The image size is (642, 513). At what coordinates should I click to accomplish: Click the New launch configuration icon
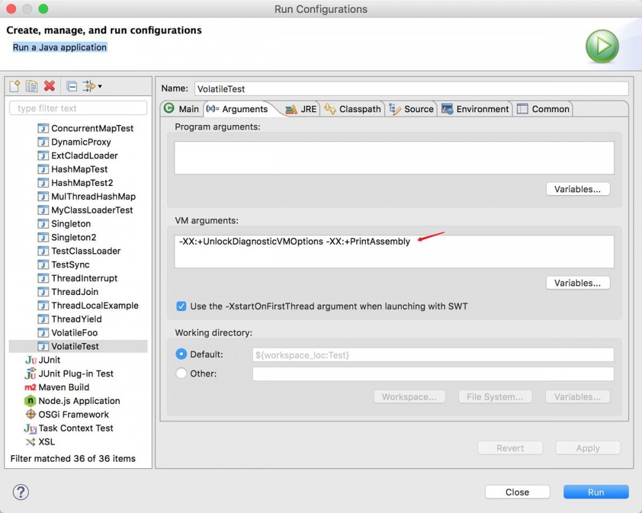click(x=15, y=86)
